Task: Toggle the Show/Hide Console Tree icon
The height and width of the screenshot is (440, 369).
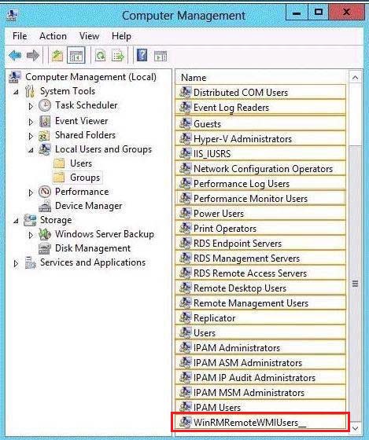Action: coord(76,55)
